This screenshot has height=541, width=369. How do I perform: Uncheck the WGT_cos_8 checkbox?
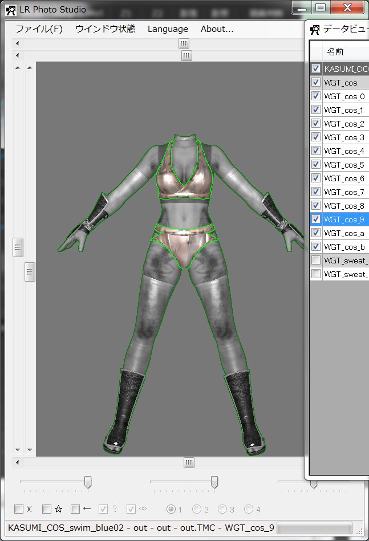pos(316,205)
